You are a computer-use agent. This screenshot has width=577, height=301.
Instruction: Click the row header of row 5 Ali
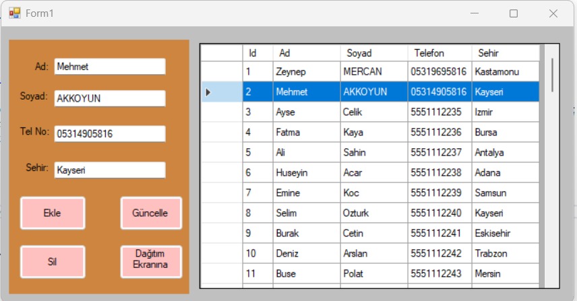(222, 153)
